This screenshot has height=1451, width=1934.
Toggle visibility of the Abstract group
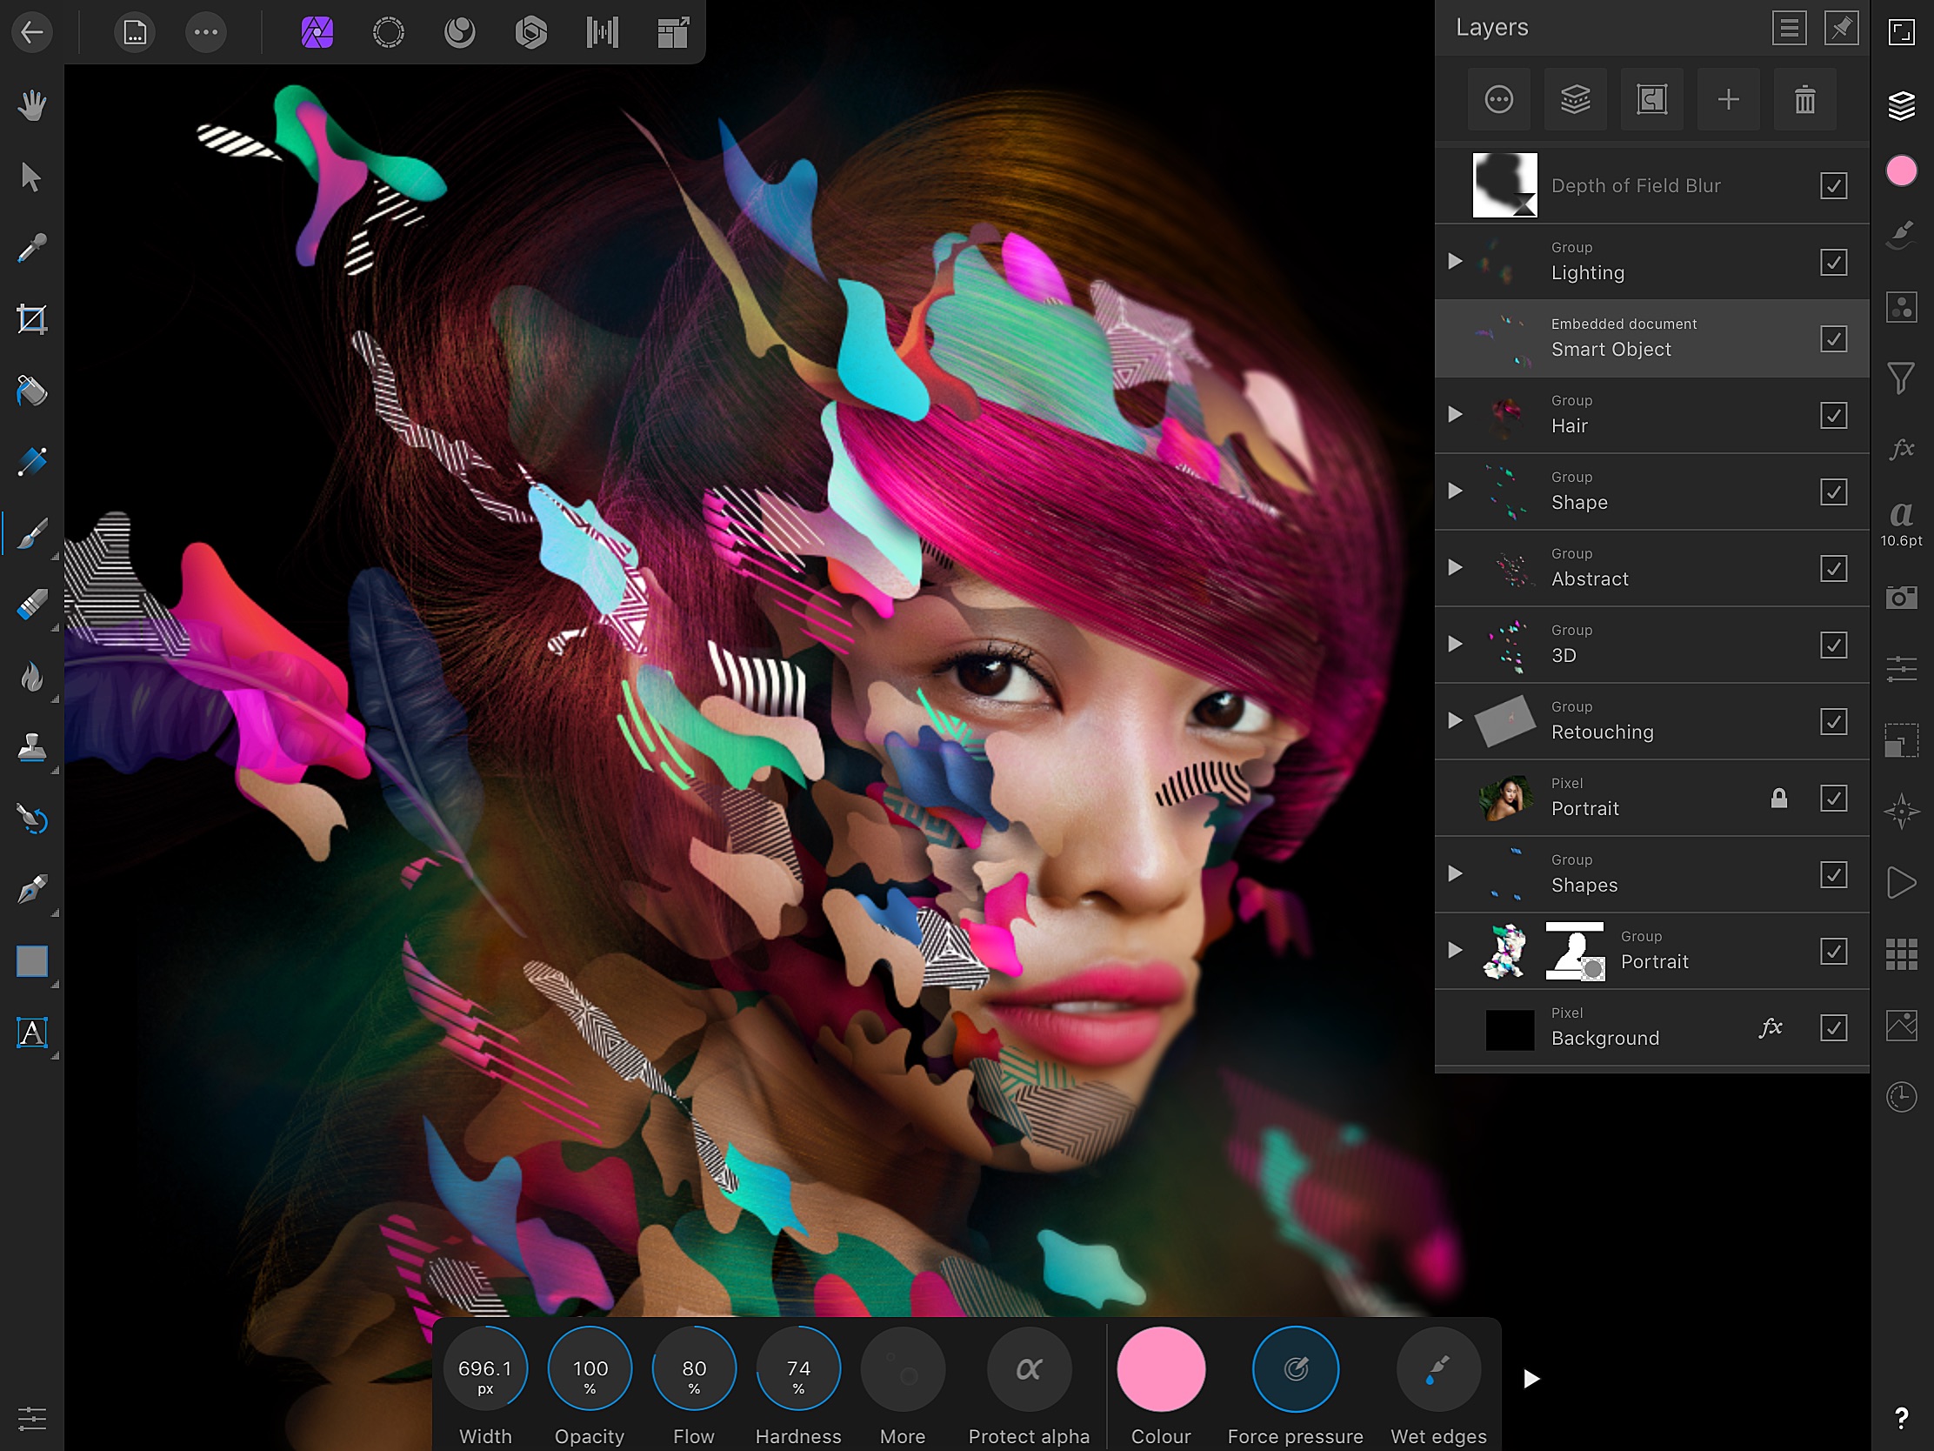point(1833,569)
